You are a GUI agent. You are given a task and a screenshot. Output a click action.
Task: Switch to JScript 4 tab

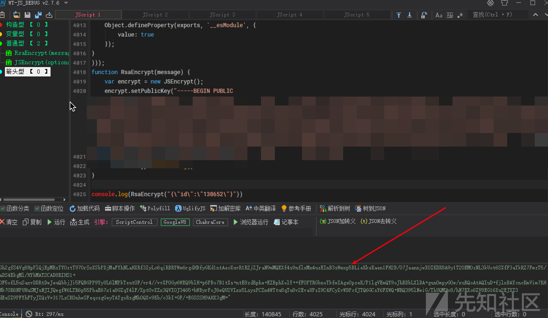click(x=290, y=15)
